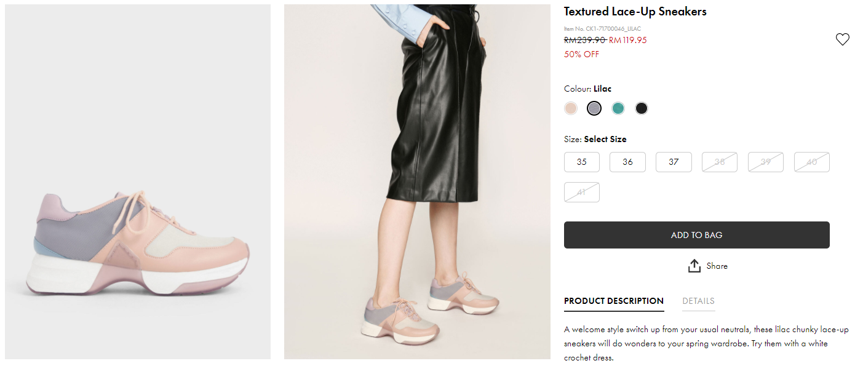The width and height of the screenshot is (863, 366).
Task: Click the unavailable size 39 option
Action: pos(765,162)
